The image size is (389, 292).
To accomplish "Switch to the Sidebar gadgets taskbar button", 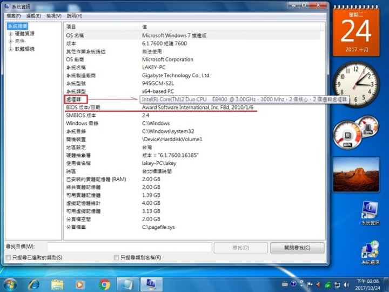I will coord(128,284).
